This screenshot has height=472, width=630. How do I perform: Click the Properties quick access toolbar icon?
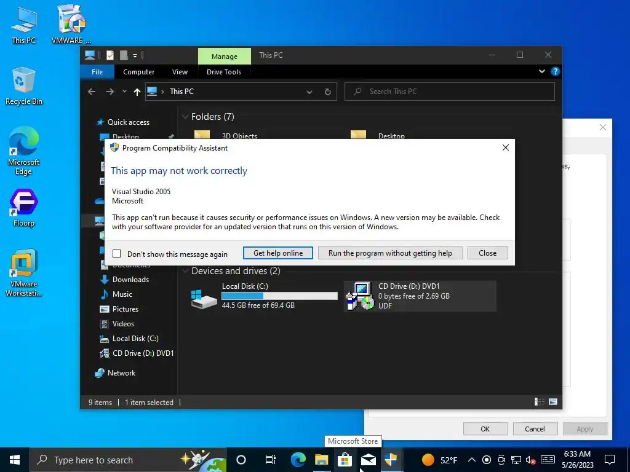click(x=110, y=55)
